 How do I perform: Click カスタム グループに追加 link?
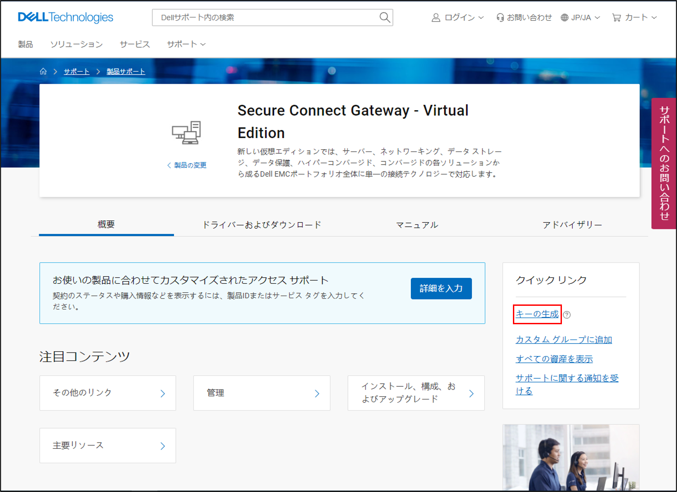[x=564, y=340]
